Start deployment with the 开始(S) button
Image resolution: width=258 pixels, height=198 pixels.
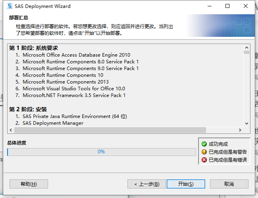coord(186,184)
